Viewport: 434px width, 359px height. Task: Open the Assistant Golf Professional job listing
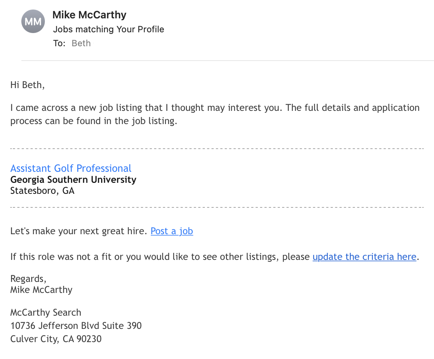[71, 168]
